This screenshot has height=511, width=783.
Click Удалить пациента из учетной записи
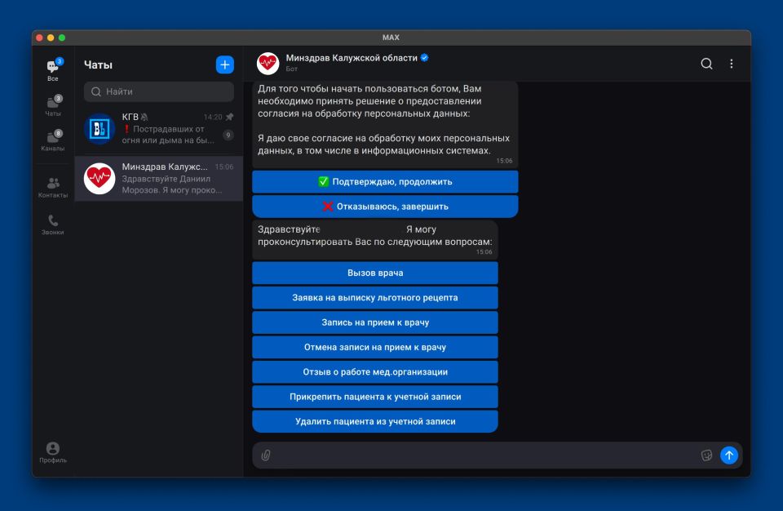(375, 421)
